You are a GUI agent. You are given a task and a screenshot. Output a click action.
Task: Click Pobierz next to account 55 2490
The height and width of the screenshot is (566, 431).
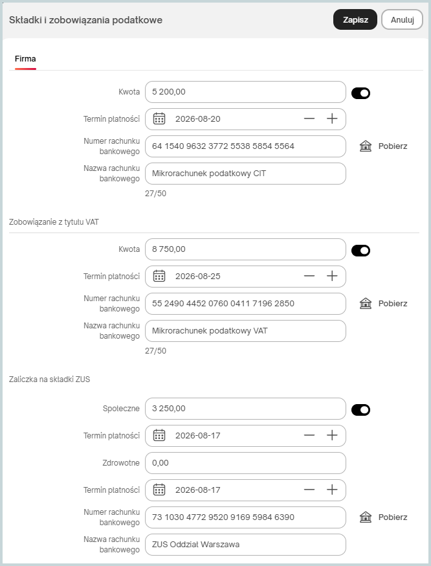[393, 304]
